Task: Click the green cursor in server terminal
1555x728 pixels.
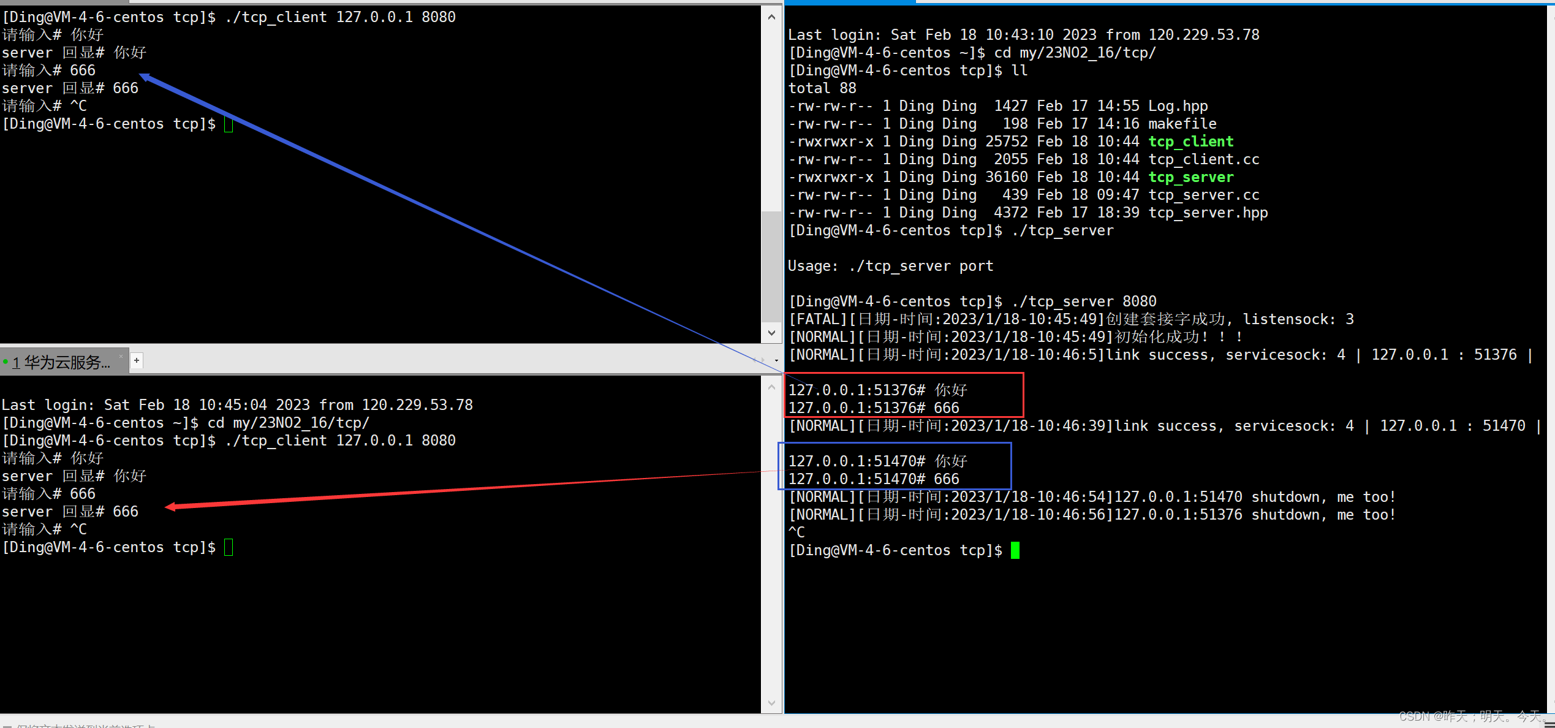Action: [1015, 550]
